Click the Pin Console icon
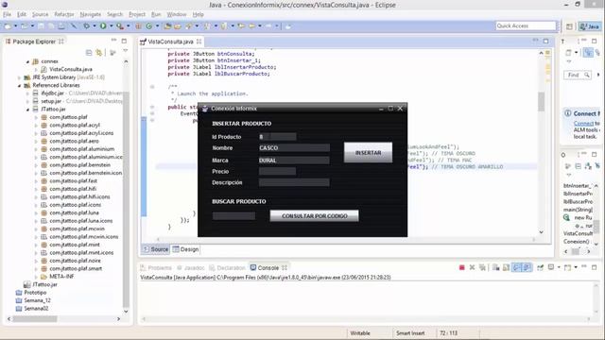Viewport: 605px width, 340px height. (540, 267)
